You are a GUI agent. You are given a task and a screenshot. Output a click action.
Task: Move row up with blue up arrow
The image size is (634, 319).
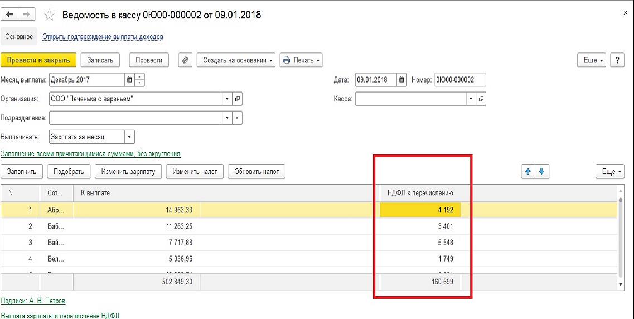pos(527,171)
